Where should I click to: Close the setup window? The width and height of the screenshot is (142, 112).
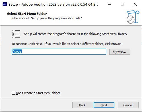point(135,4)
